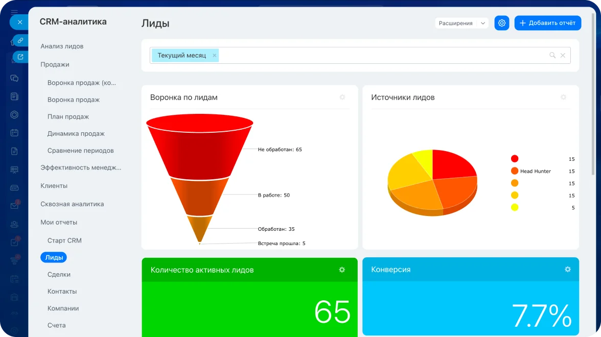Open settings gear on the Конверсия tile

point(567,269)
